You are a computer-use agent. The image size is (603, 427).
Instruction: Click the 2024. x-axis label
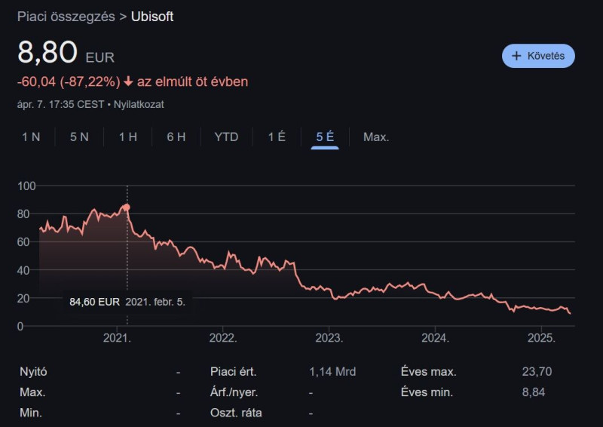436,338
